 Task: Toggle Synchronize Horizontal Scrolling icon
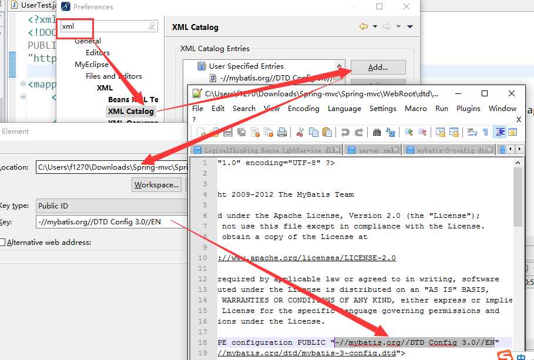[x=454, y=132]
